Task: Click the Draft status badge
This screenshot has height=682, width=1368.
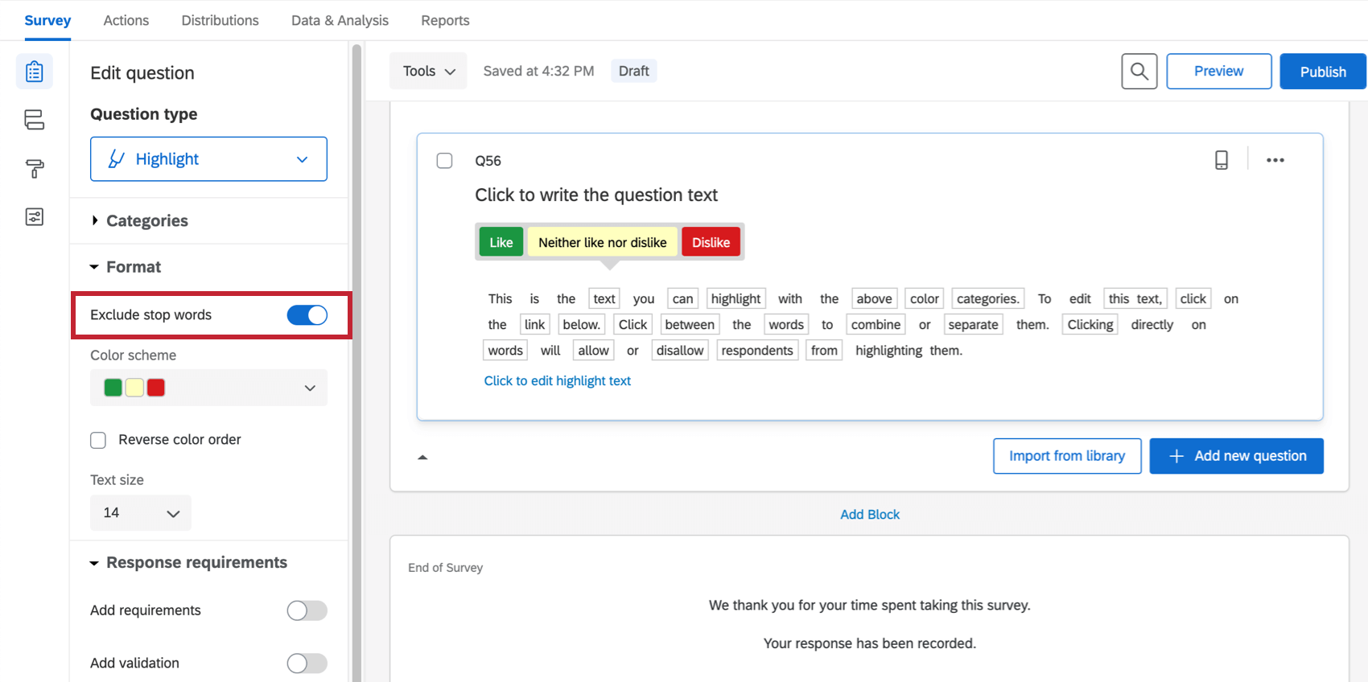Action: pyautogui.click(x=633, y=71)
